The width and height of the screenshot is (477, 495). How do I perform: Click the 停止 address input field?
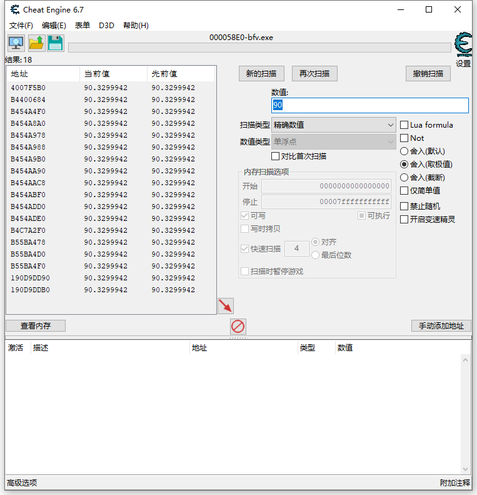(x=326, y=202)
